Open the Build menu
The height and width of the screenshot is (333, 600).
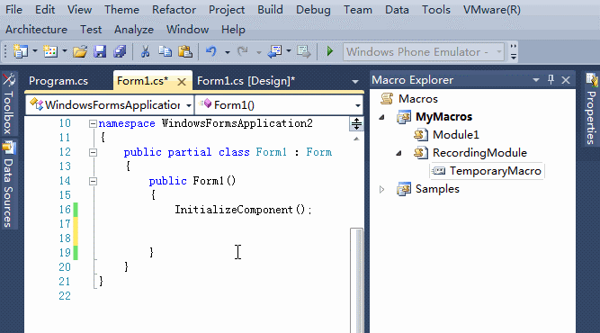(270, 10)
